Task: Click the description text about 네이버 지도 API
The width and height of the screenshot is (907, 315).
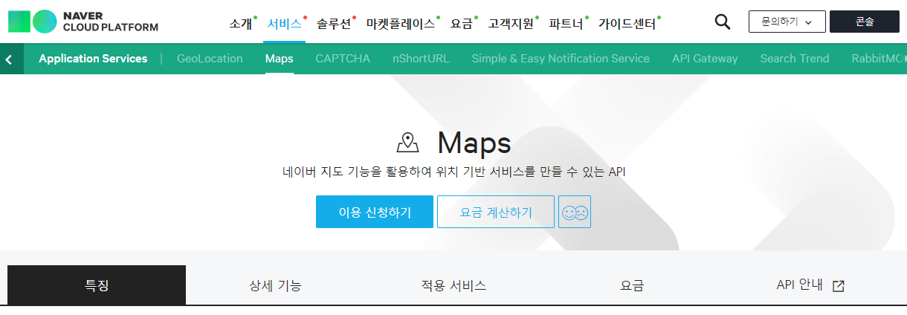Action: click(x=453, y=172)
